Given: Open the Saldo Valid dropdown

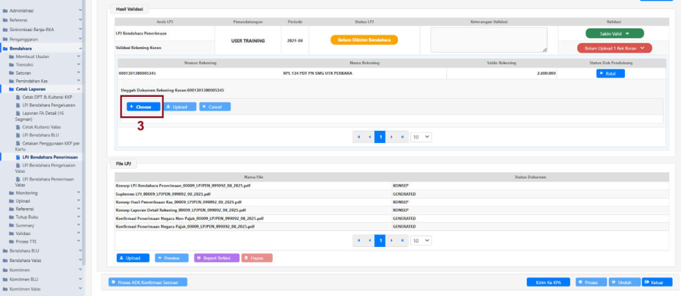Looking at the screenshot, I should (x=614, y=33).
